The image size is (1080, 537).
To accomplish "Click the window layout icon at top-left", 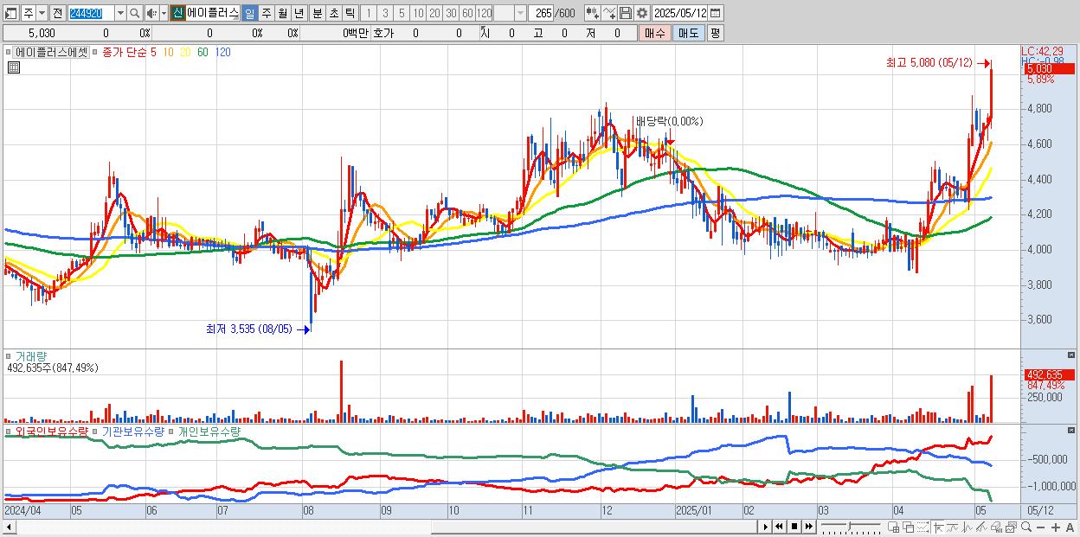I will tap(11, 13).
